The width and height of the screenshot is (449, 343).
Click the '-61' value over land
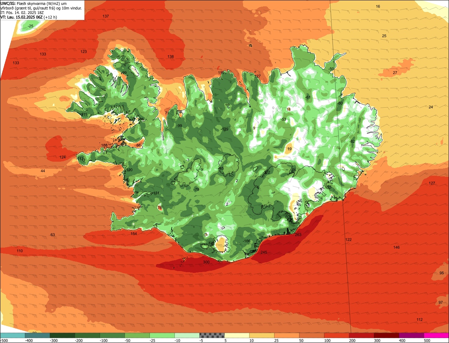[308, 97]
